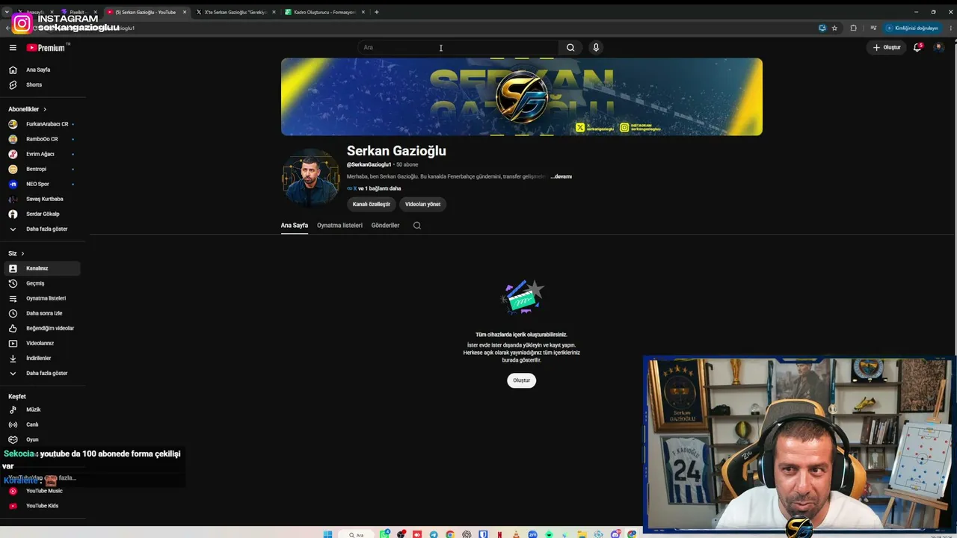Image resolution: width=957 pixels, height=538 pixels.
Task: Expand channel description with ...devamı
Action: point(561,176)
